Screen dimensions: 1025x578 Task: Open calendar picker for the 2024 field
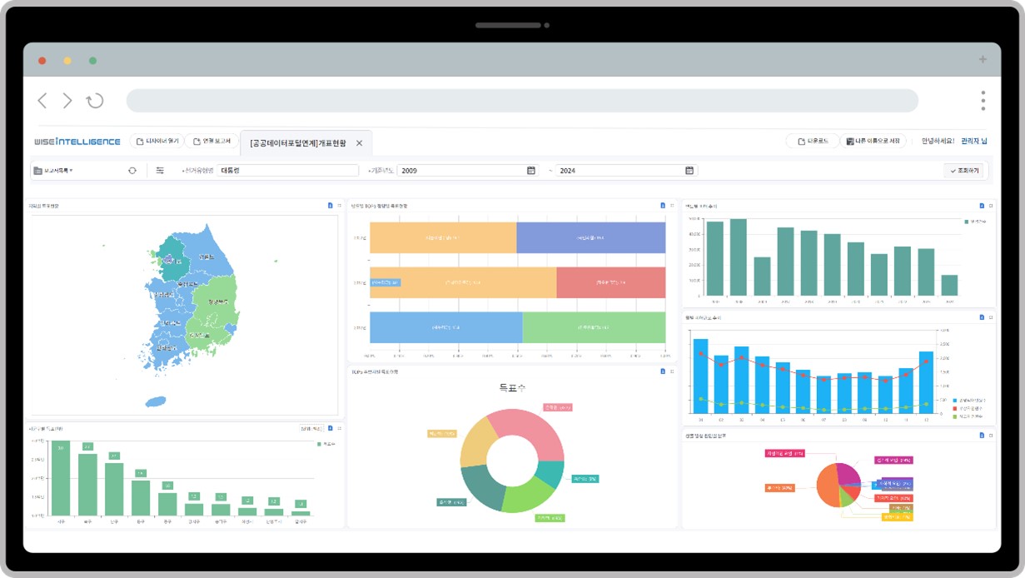pos(689,171)
